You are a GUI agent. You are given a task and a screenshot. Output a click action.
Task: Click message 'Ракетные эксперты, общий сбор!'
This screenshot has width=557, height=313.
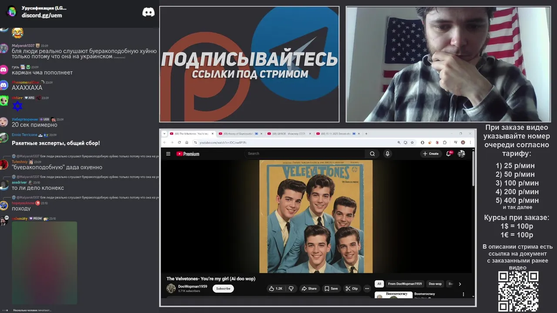click(x=56, y=143)
